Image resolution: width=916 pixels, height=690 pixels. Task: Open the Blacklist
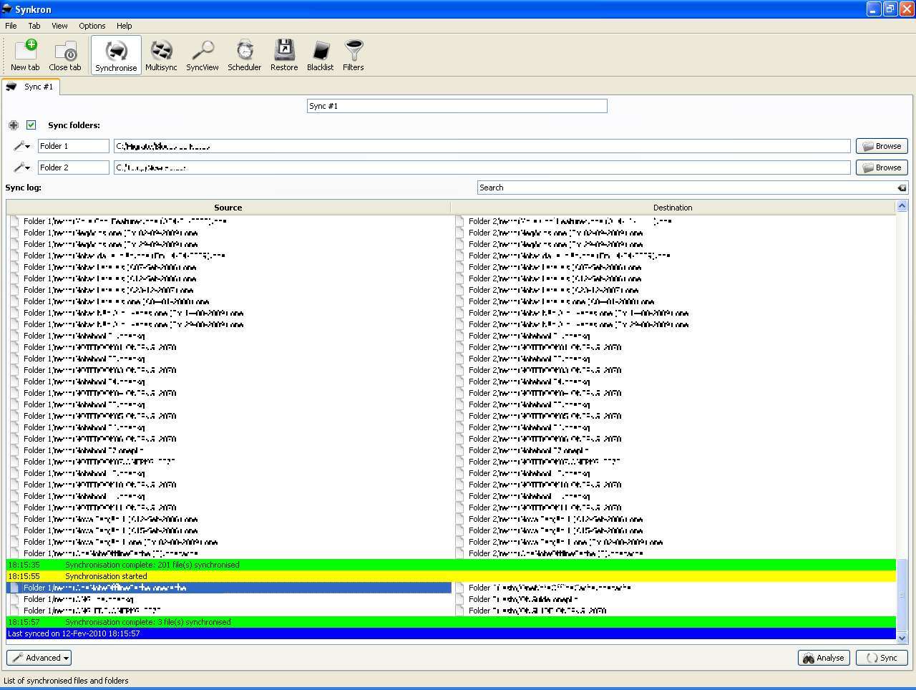(320, 55)
